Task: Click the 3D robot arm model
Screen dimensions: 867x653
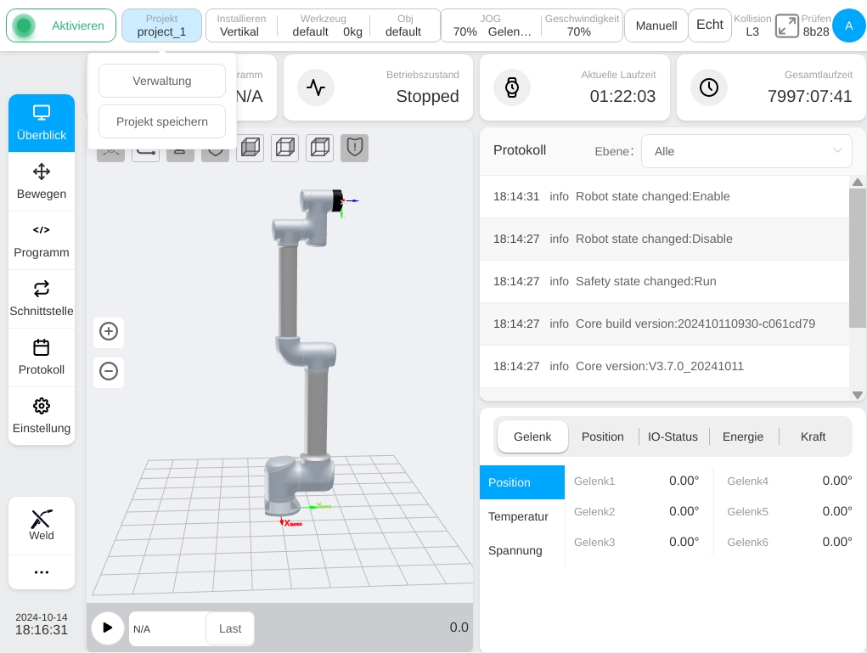Action: pyautogui.click(x=304, y=354)
